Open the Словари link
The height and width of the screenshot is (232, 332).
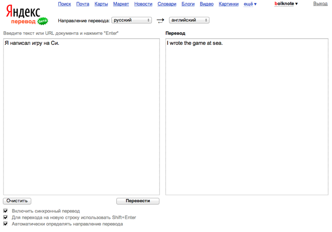pos(167,4)
